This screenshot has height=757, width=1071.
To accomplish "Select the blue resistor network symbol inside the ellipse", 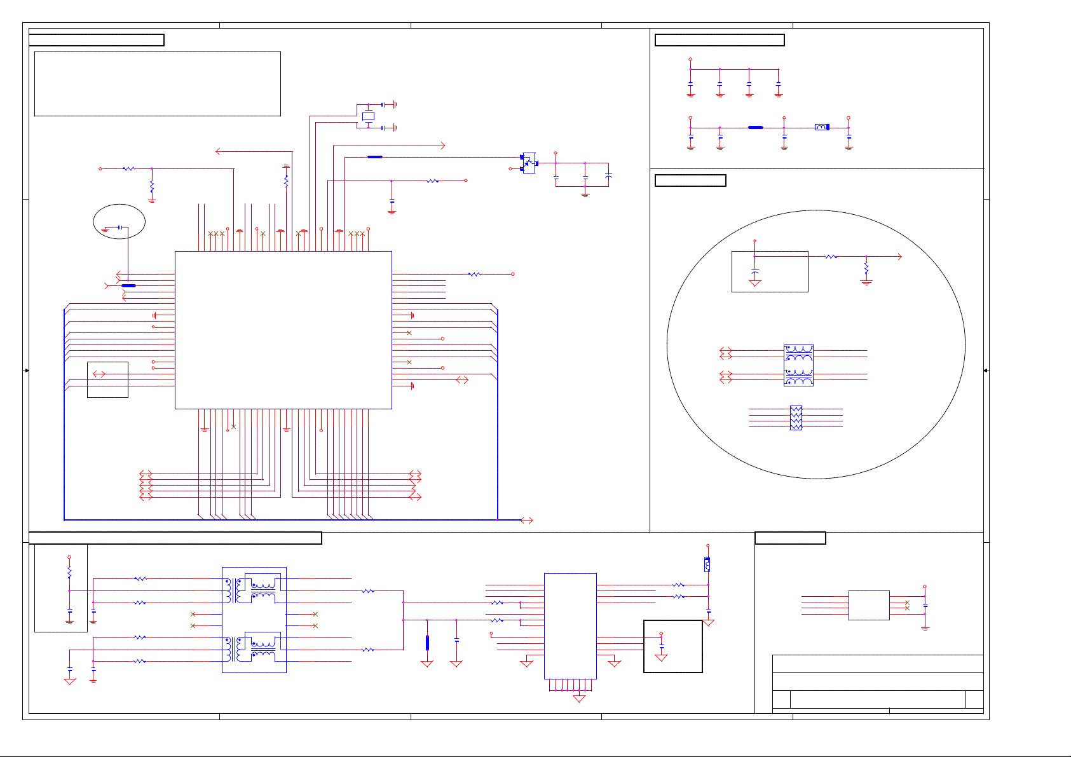I will (x=796, y=418).
